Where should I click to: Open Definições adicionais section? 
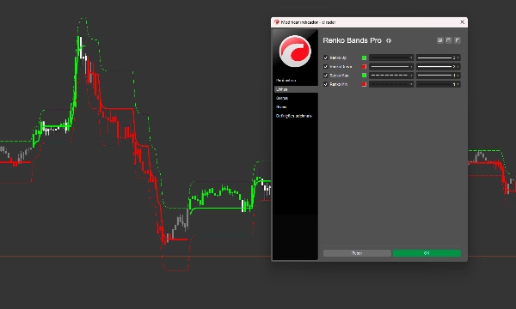[x=293, y=116]
